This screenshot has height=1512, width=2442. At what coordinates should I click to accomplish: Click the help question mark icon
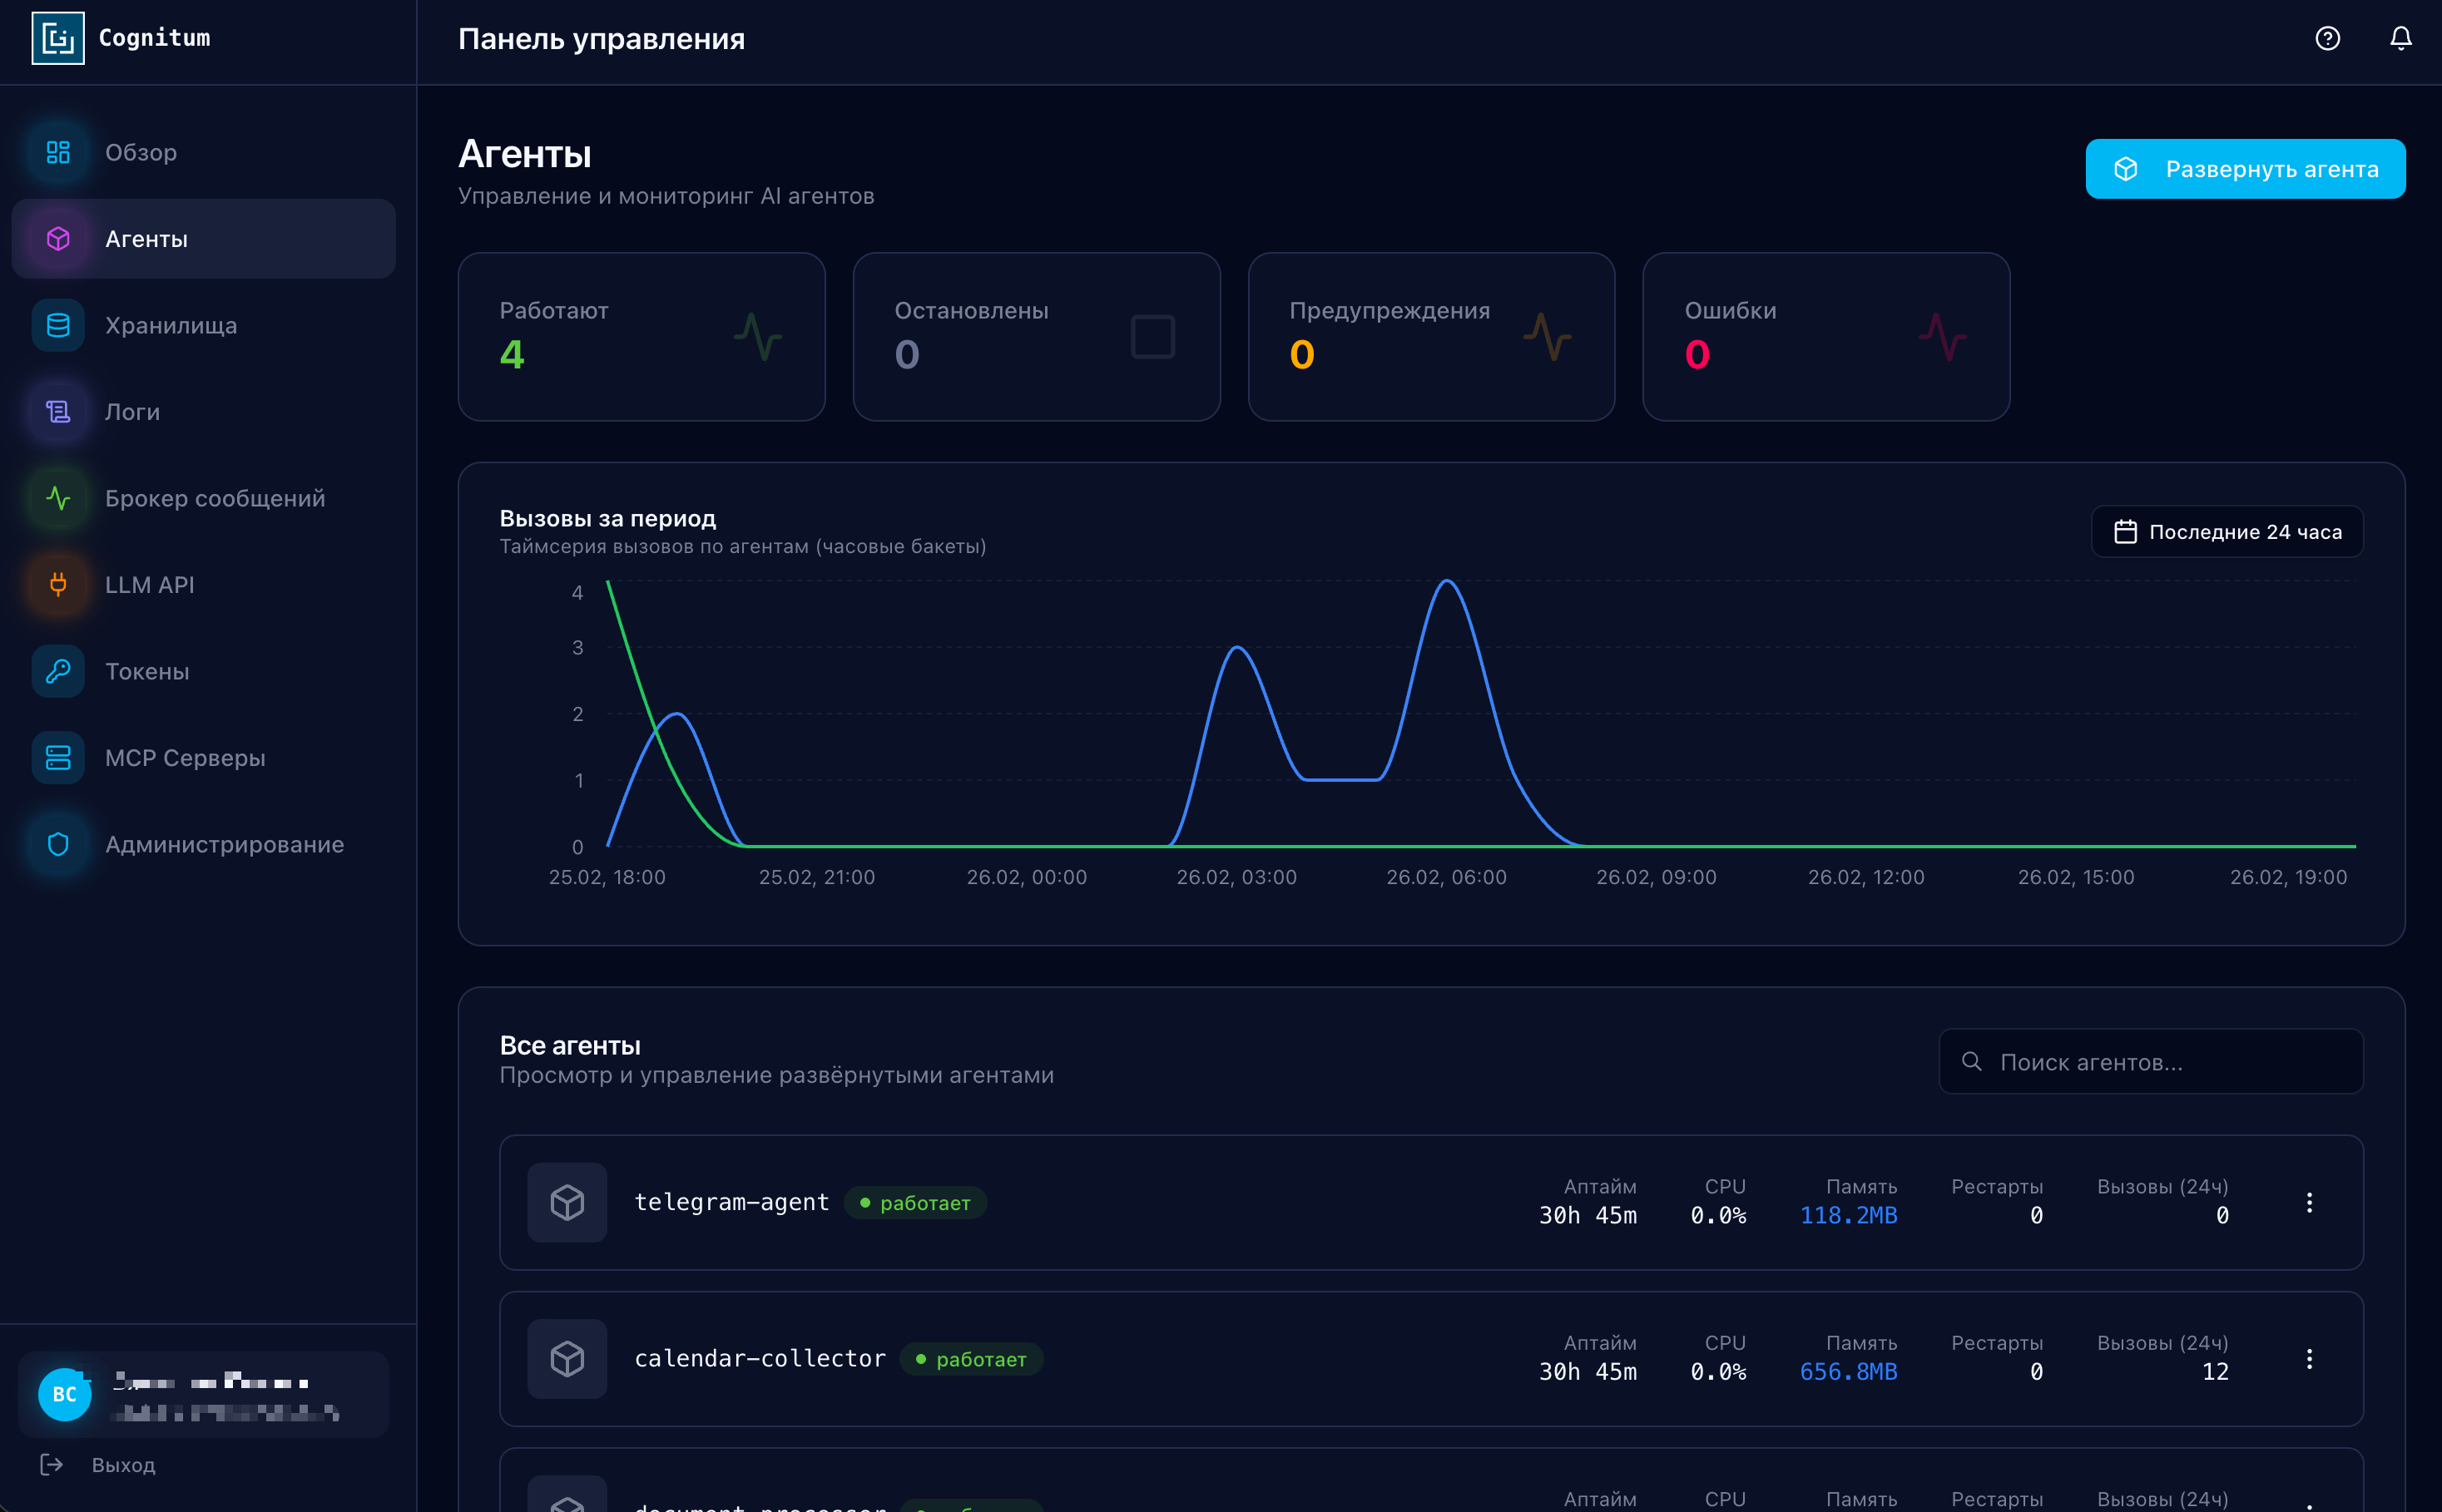click(x=2327, y=39)
